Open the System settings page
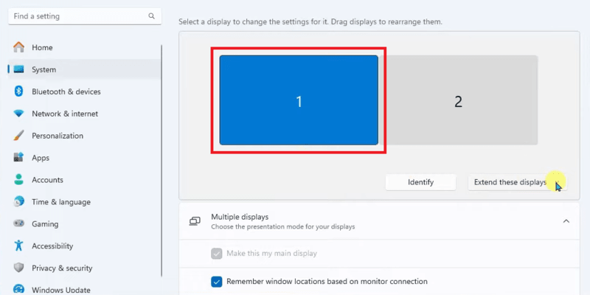This screenshot has width=590, height=295. pos(44,69)
